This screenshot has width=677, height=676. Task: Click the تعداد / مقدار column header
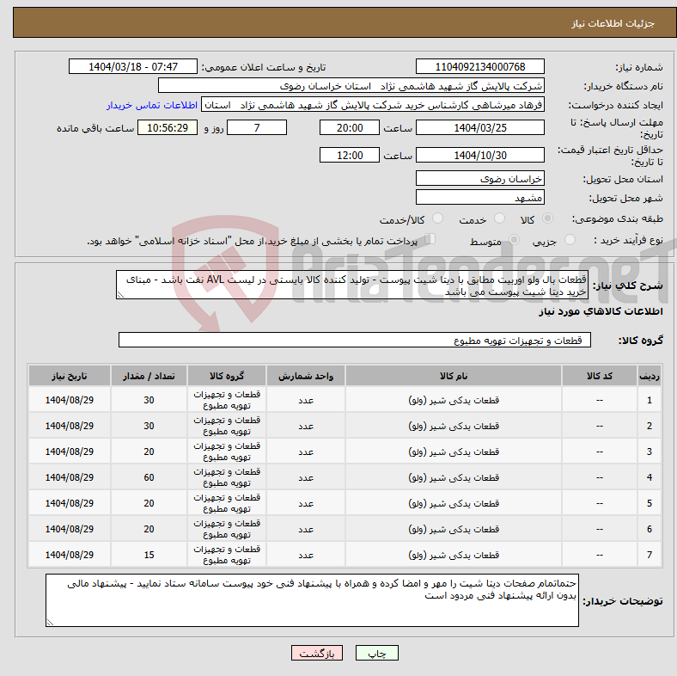[149, 376]
